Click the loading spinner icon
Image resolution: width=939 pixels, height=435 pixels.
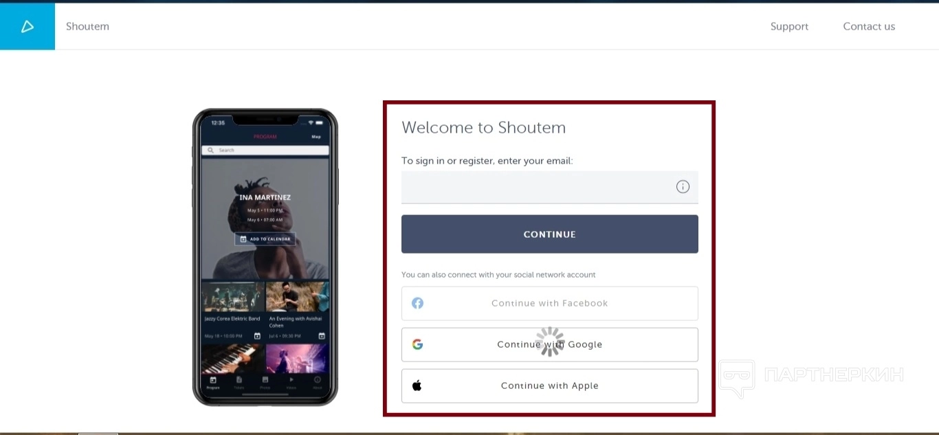550,342
